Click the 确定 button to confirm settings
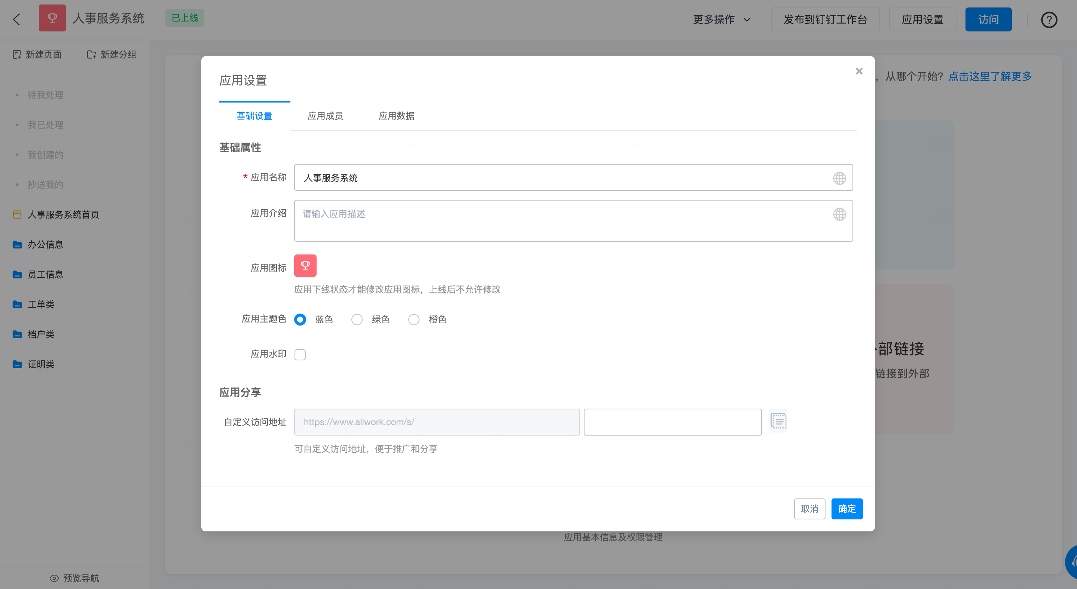Screen dimensions: 1077x589 coord(847,509)
